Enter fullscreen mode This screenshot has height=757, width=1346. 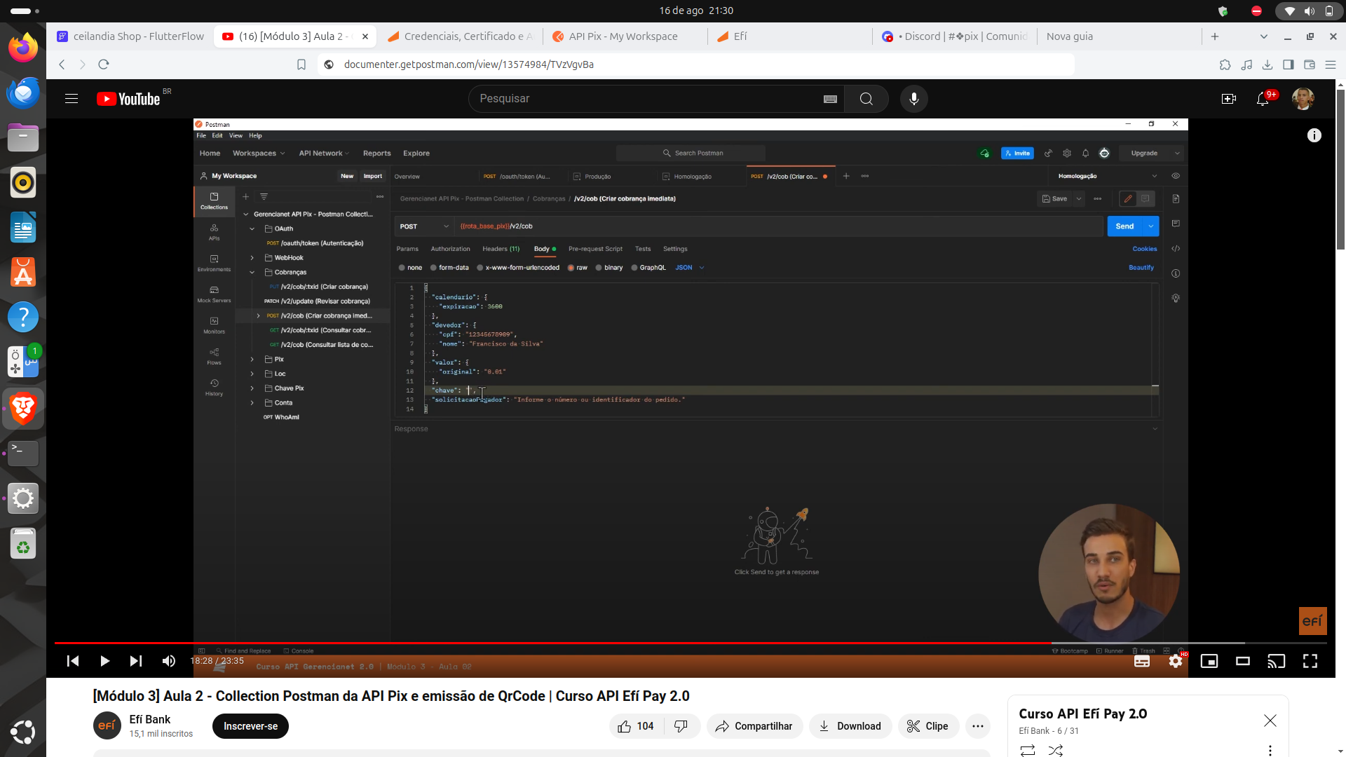point(1310,661)
